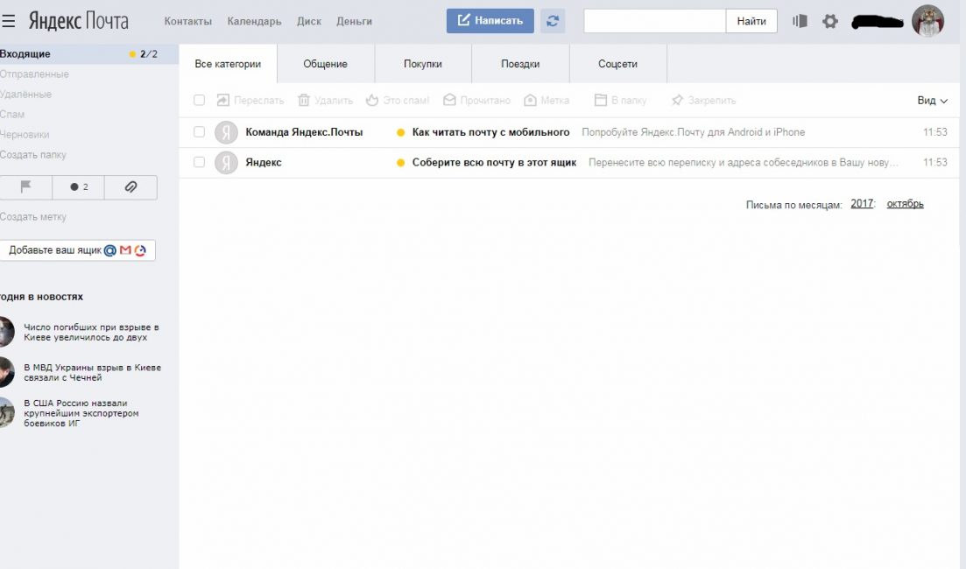Click the refresh mail icon
The height and width of the screenshot is (569, 966).
[x=553, y=21]
